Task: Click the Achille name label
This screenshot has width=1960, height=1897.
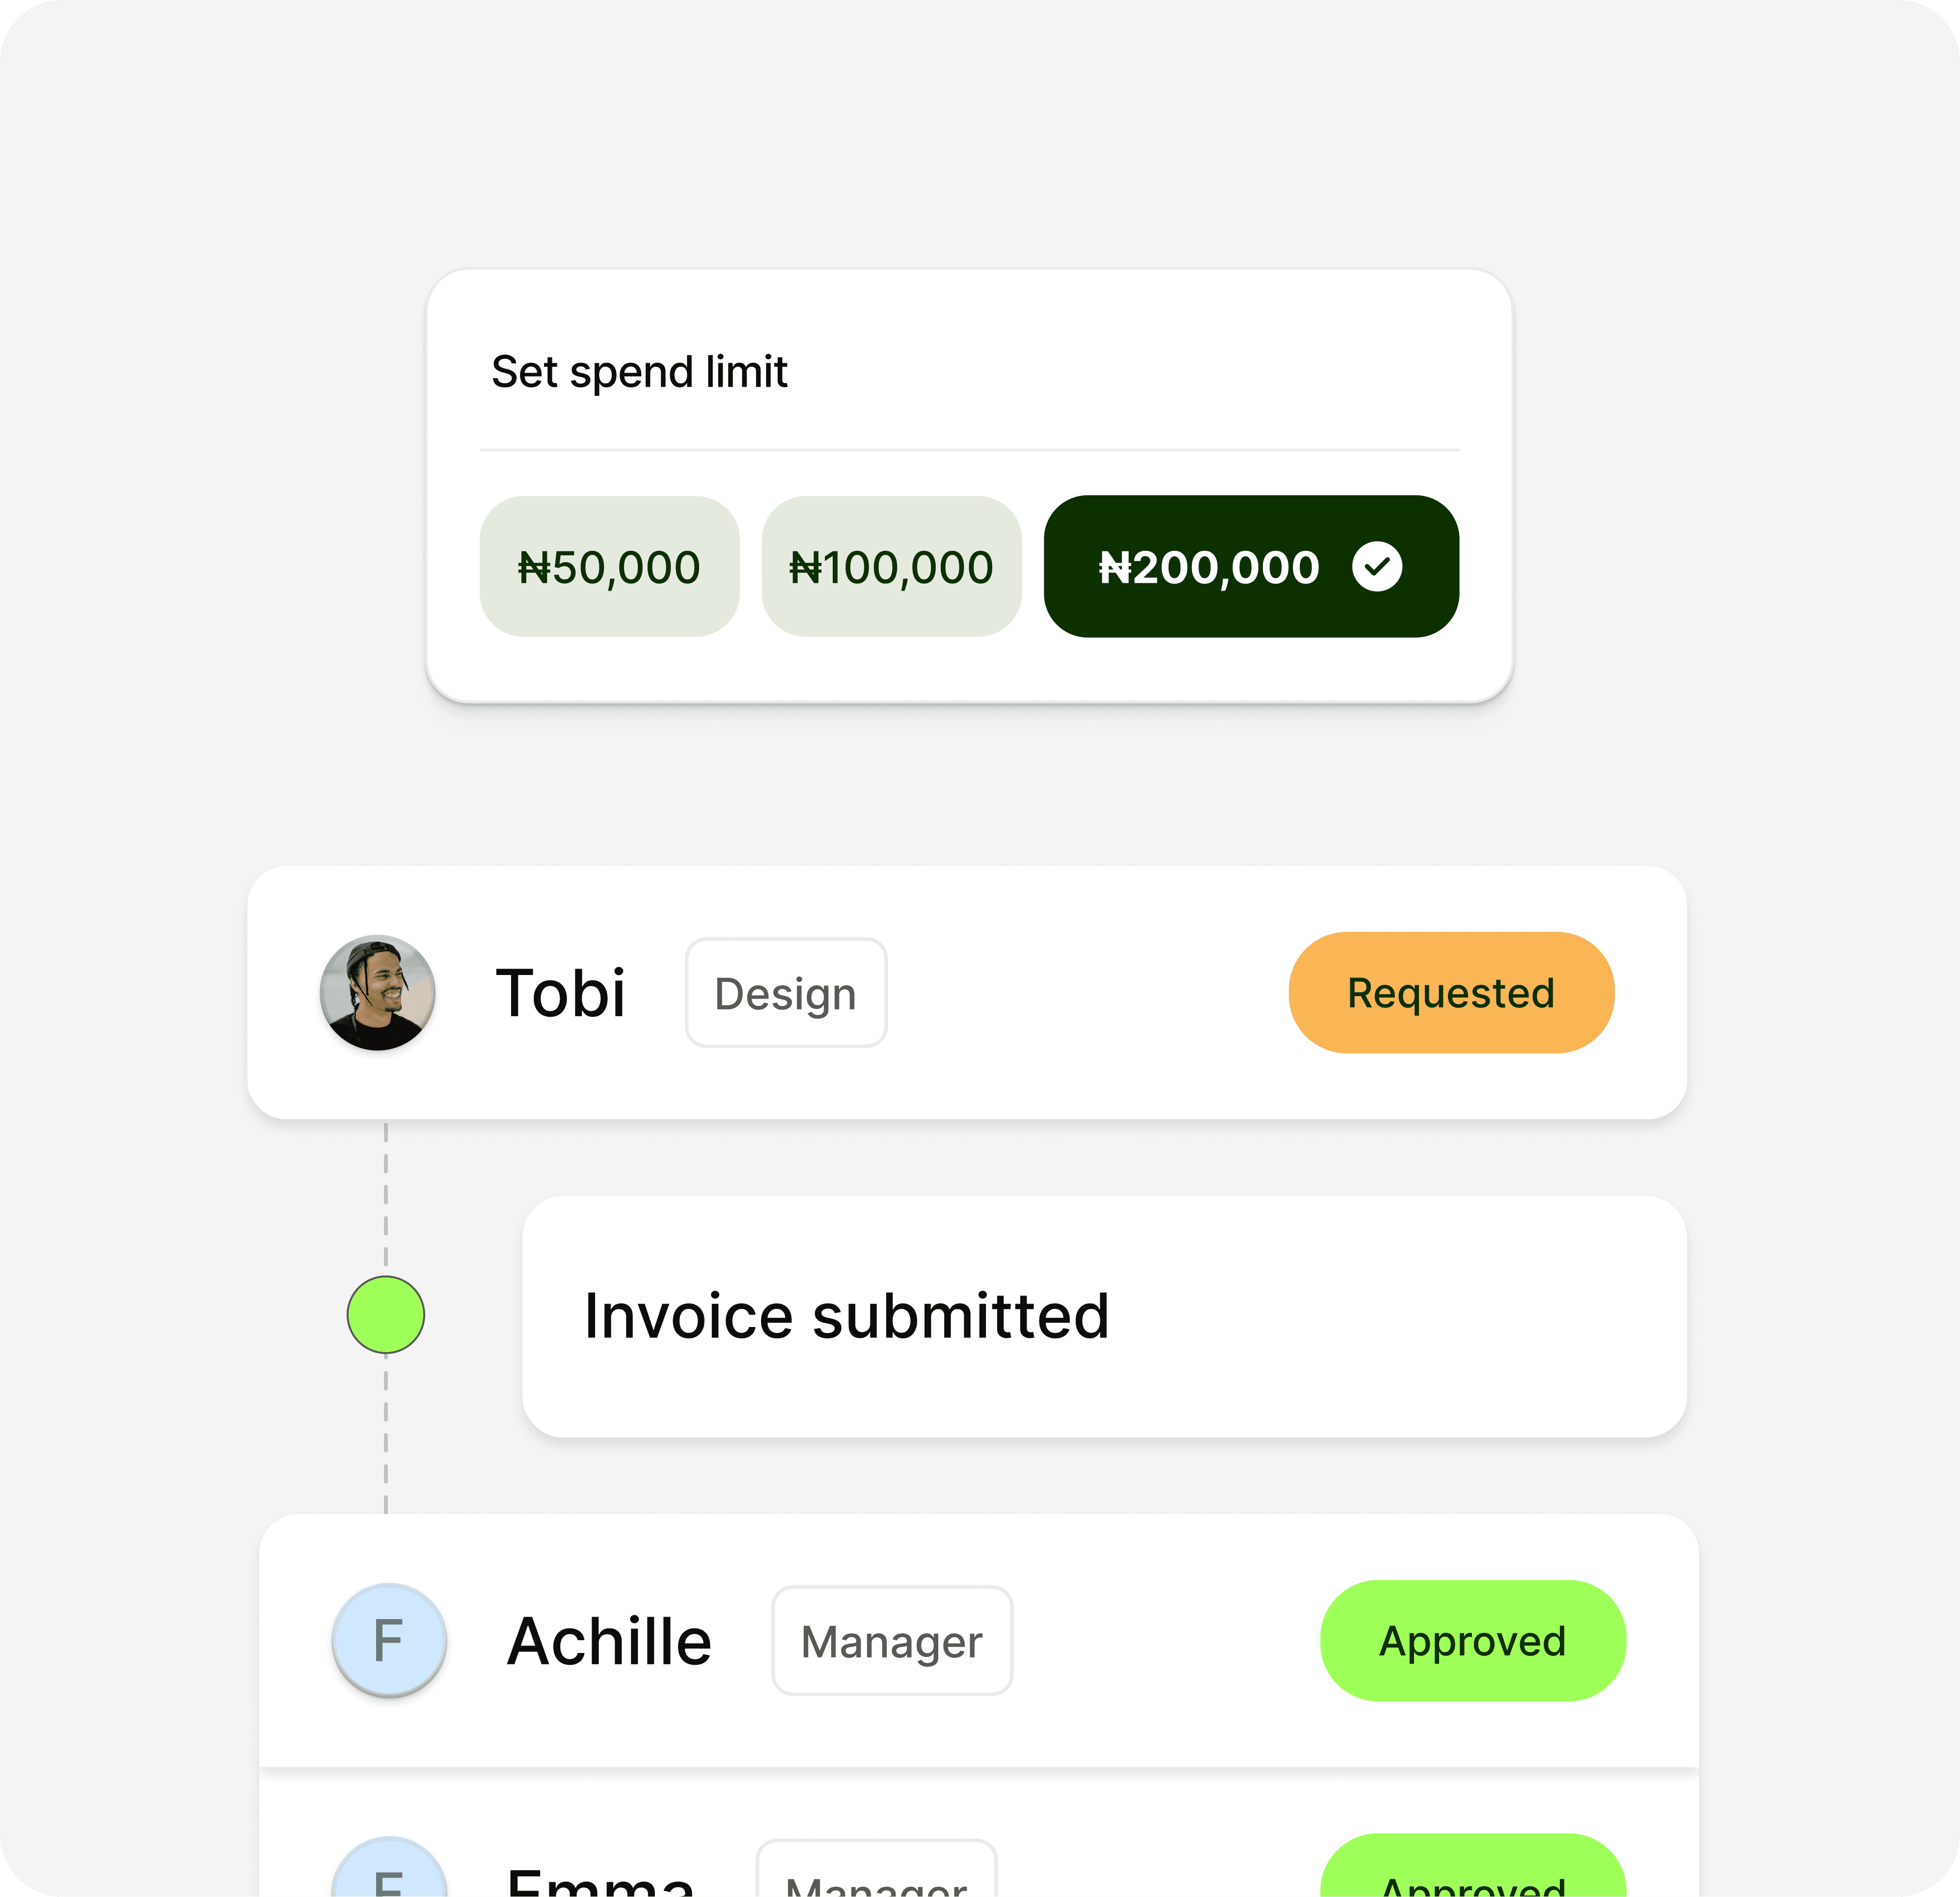Action: [609, 1641]
